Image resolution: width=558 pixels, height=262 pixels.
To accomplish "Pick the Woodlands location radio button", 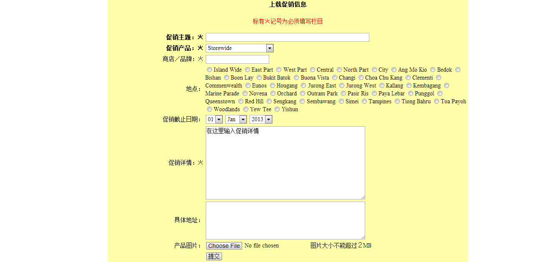I will pos(210,110).
